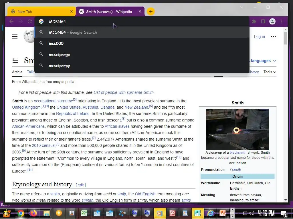This screenshot has height=219, width=293.
Task: Close the Smith (surname) Wikipedia tab
Action: [x=140, y=11]
